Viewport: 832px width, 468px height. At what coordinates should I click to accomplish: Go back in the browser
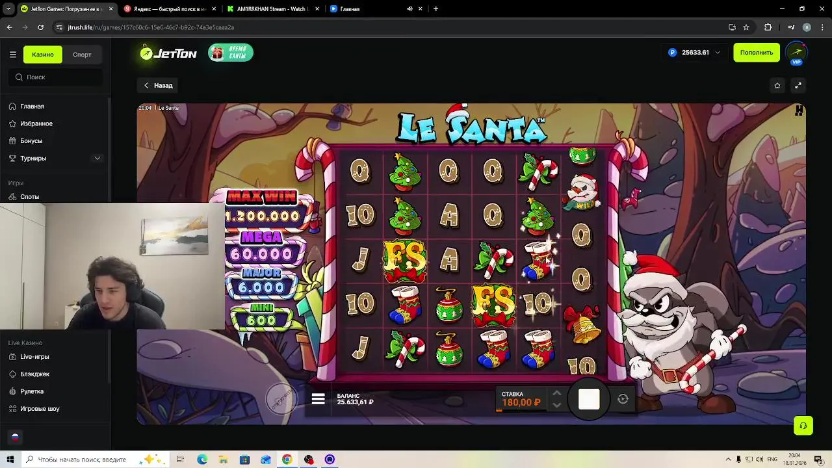pyautogui.click(x=10, y=27)
